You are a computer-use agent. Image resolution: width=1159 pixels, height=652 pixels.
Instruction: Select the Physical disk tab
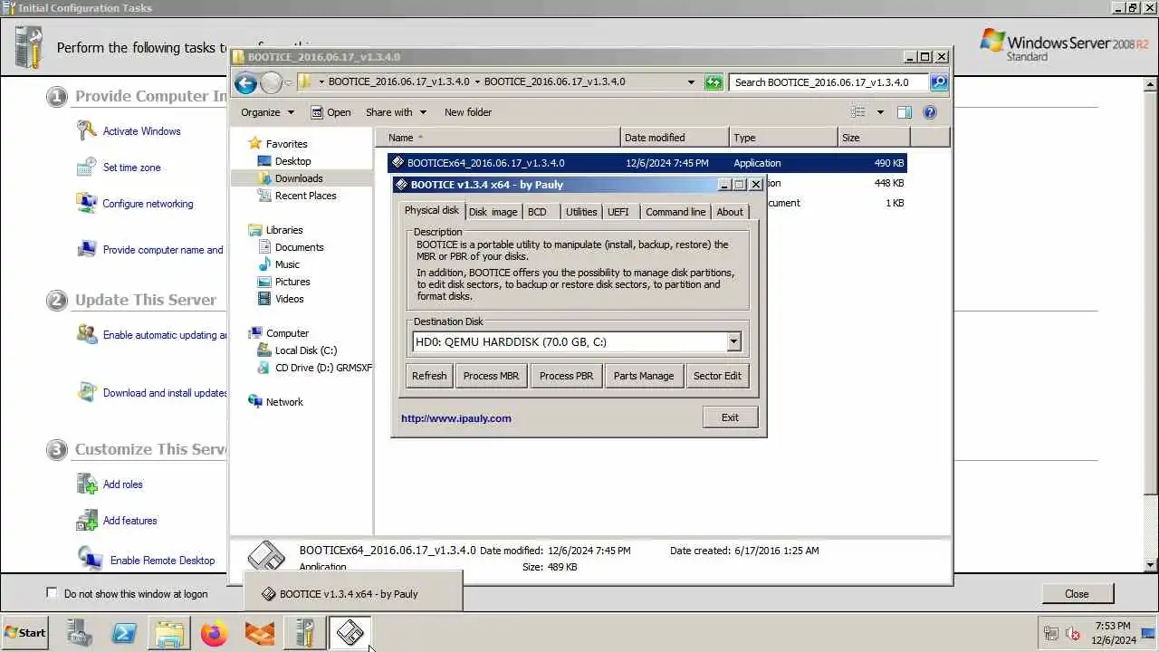coord(431,210)
